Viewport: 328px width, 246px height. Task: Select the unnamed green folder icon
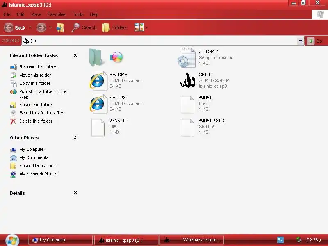(97, 57)
